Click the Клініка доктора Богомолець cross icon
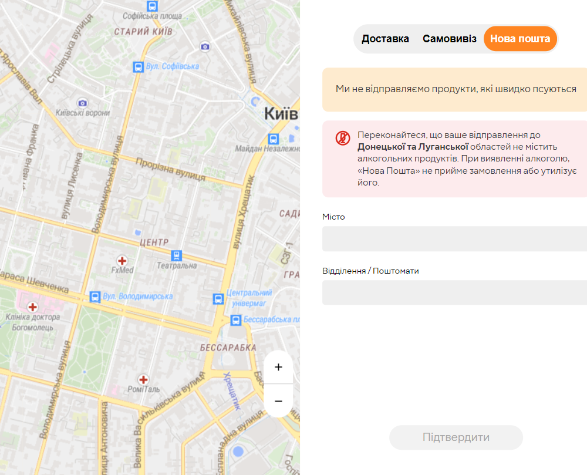 [x=32, y=306]
